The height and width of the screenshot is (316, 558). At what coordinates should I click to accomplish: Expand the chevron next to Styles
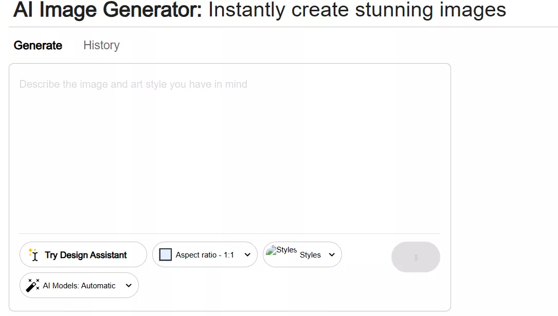pos(332,254)
